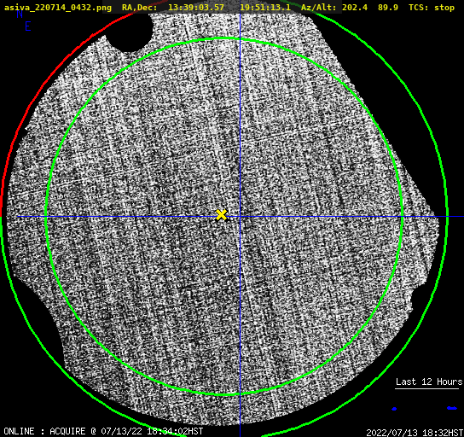Click the blue E compass label

click(x=28, y=26)
